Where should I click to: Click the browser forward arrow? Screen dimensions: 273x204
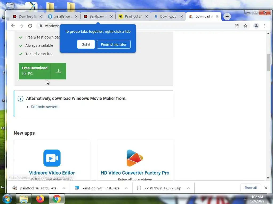tap(22, 26)
